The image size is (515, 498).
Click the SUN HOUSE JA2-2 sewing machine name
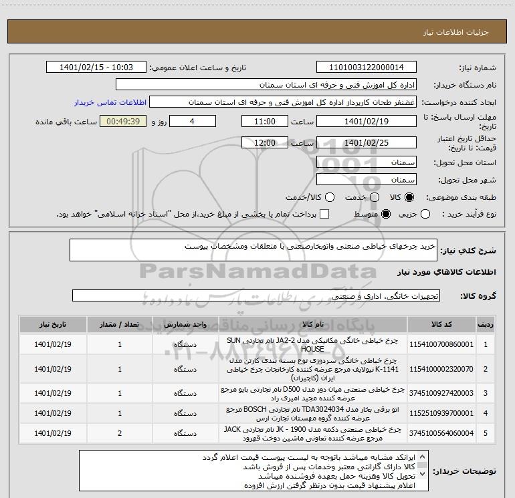click(x=312, y=345)
